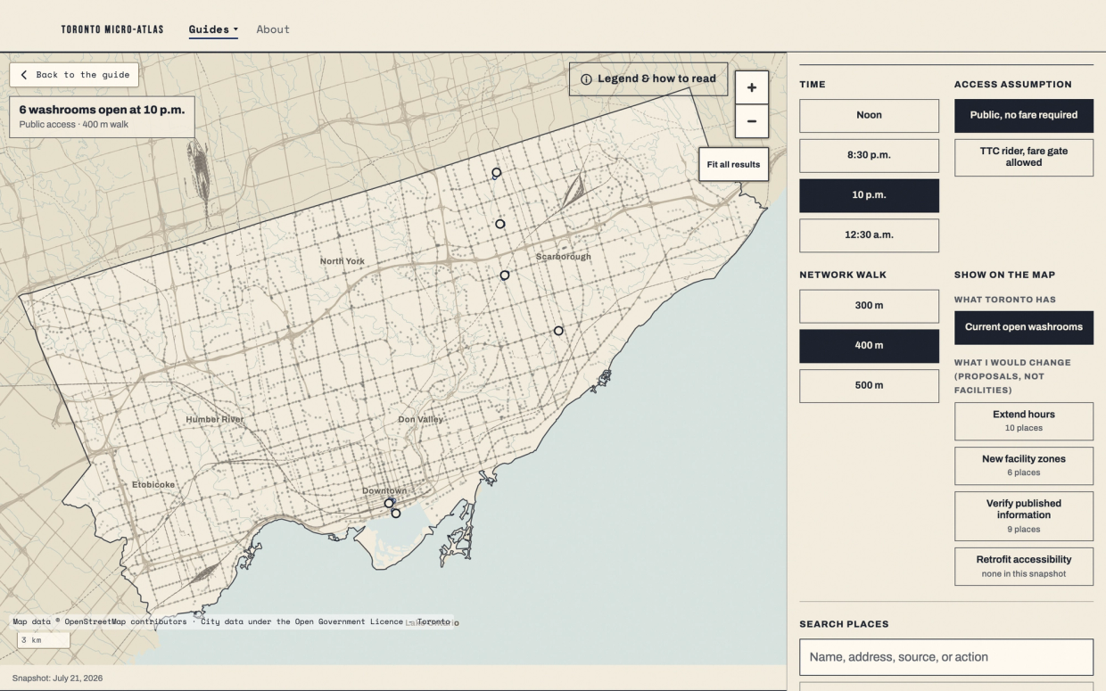Image resolution: width=1106 pixels, height=691 pixels.
Task: Go back to the guide
Action: point(74,75)
